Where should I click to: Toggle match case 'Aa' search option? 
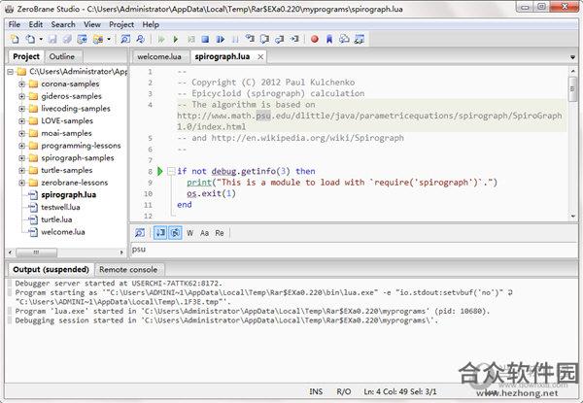click(204, 233)
